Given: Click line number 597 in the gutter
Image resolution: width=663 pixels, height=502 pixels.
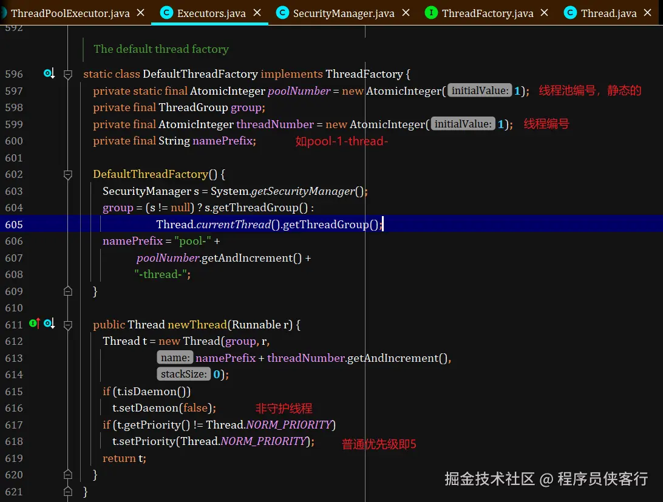Looking at the screenshot, I should click(x=14, y=91).
